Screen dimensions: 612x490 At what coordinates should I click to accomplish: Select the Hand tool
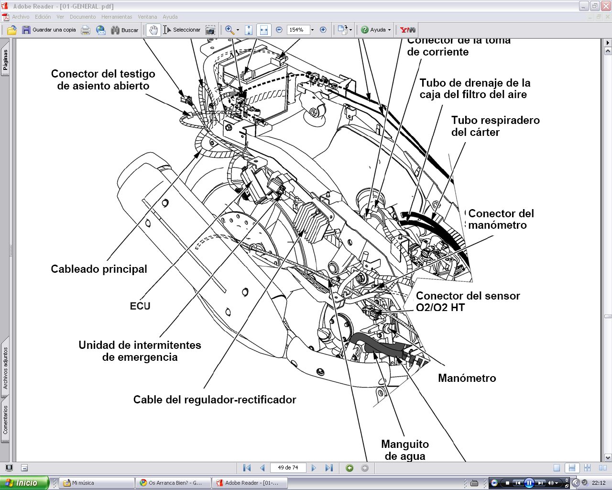tap(153, 30)
